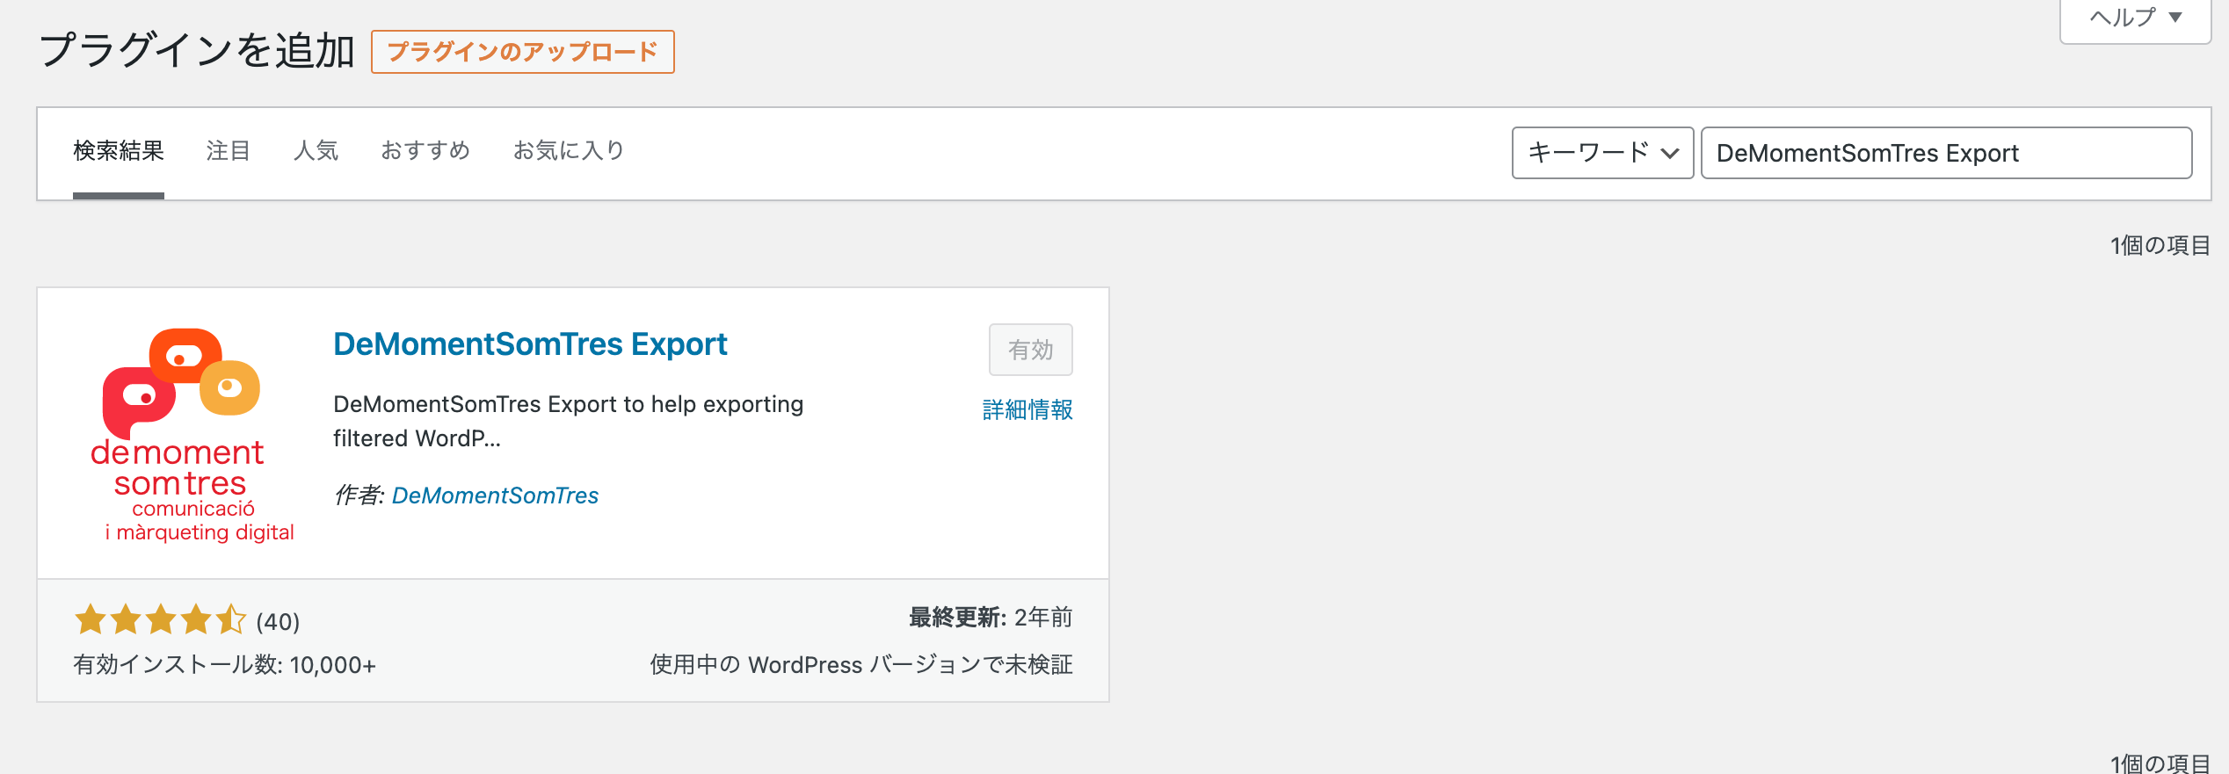Image resolution: width=2229 pixels, height=774 pixels.
Task: Open the DeMomentSomTres Export title link
Action: click(530, 344)
